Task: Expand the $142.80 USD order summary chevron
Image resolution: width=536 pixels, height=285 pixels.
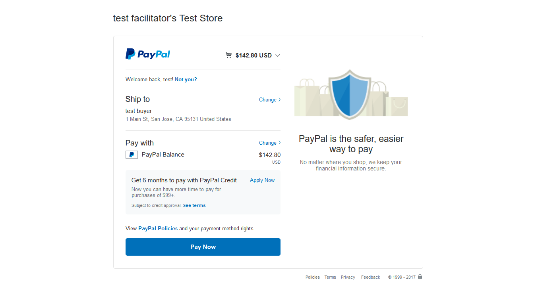Action: pos(278,55)
